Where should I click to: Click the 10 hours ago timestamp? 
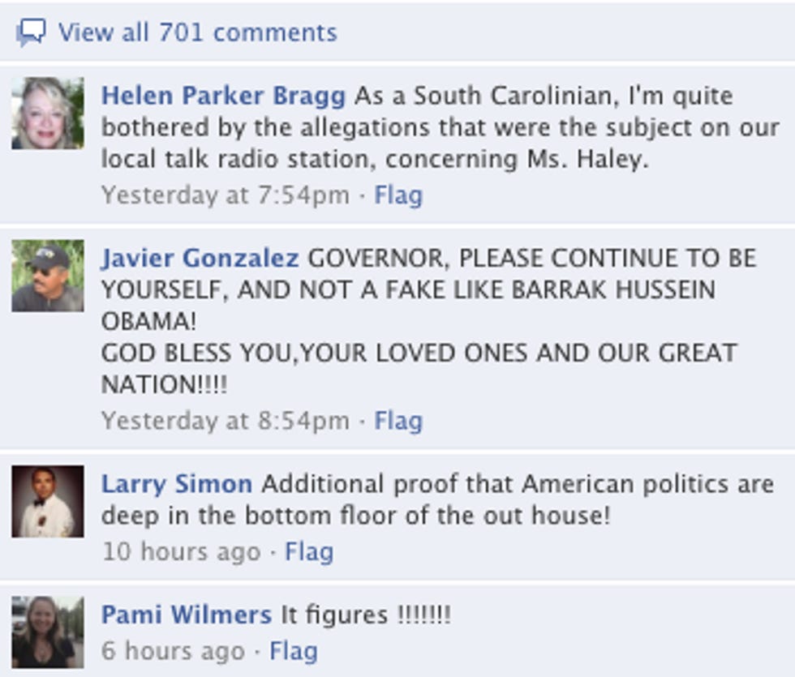(x=182, y=552)
